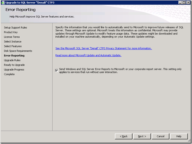Select the Complete step in sidebar
Image resolution: width=192 pixels, height=144 pixels.
click(9, 74)
